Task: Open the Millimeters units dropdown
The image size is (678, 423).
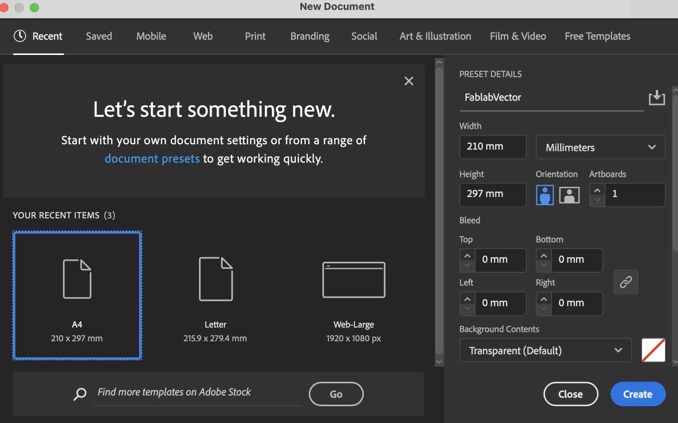Action: 600,147
